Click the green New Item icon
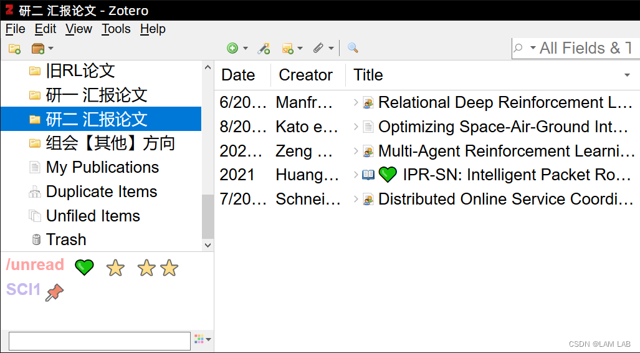Image resolution: width=640 pixels, height=353 pixels. pos(232,48)
